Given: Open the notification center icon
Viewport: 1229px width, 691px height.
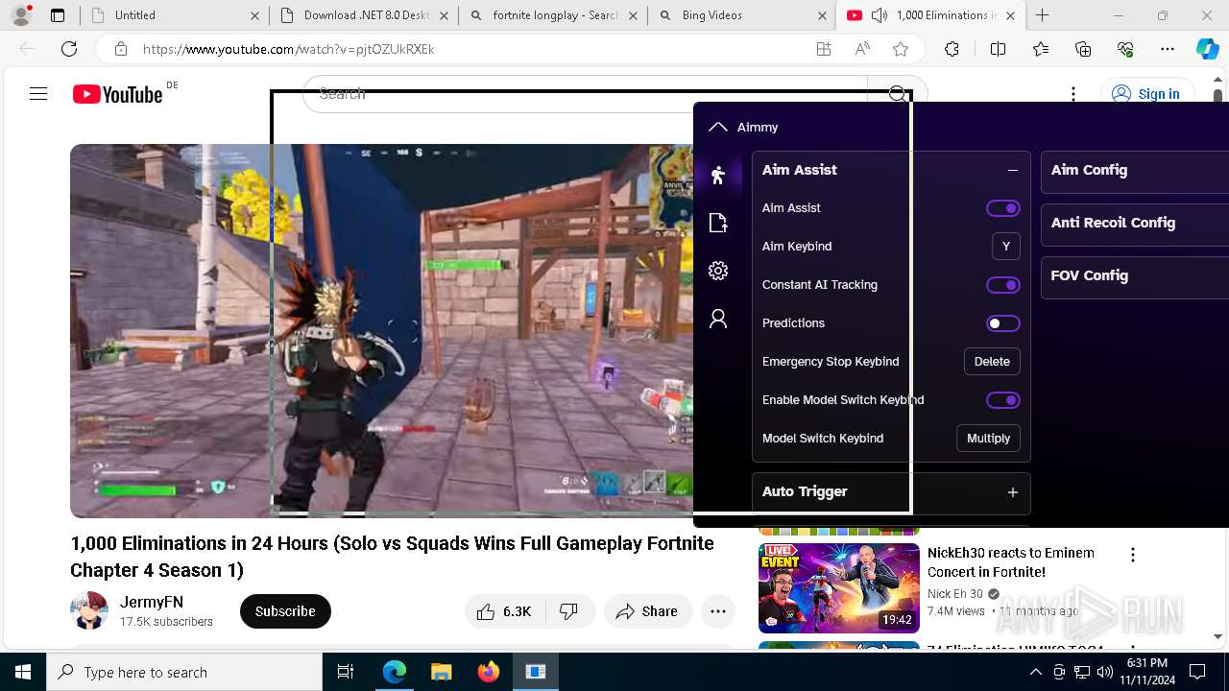Looking at the screenshot, I should pyautogui.click(x=1197, y=672).
